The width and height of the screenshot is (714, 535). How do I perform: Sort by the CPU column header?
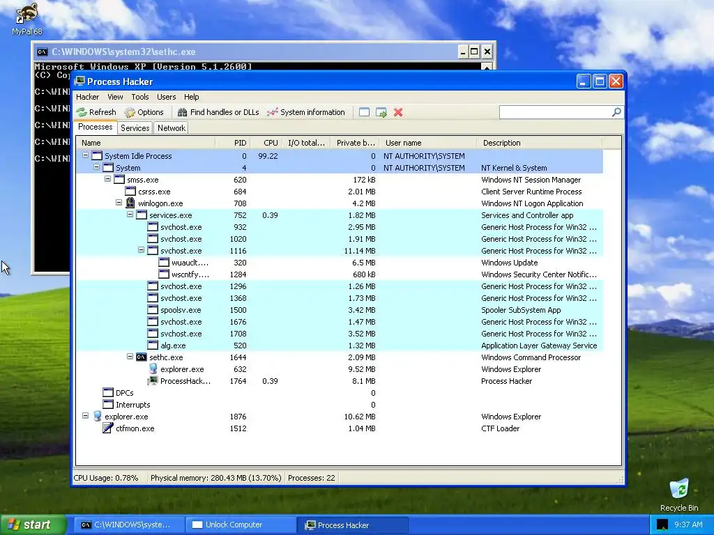266,143
